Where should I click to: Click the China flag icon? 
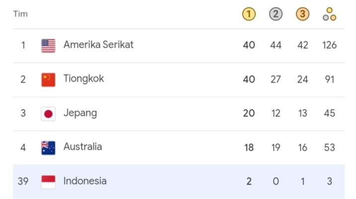[x=48, y=80]
